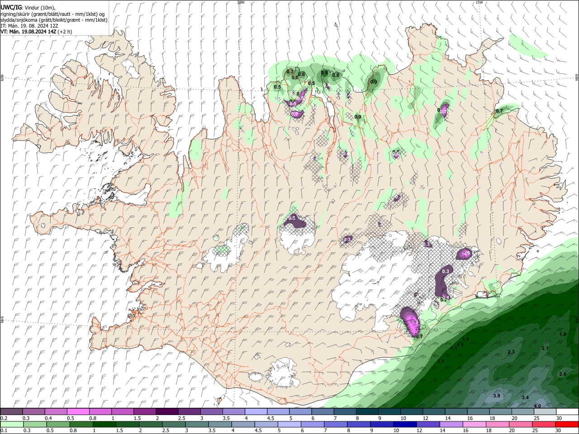This screenshot has height=434, width=579.
Task: Pick the upper legend dark purple swatch labeled 2
Action: click(x=167, y=411)
